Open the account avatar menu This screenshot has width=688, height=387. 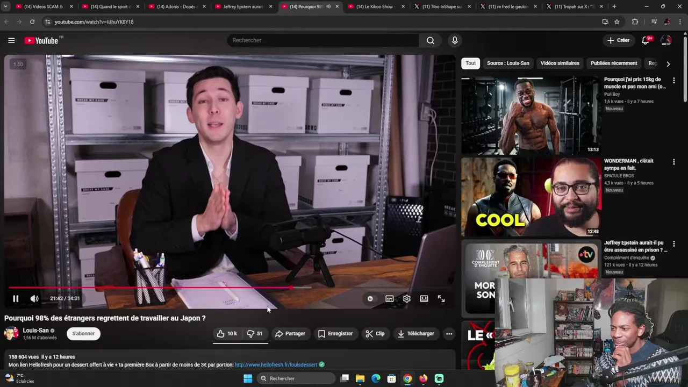click(666, 40)
